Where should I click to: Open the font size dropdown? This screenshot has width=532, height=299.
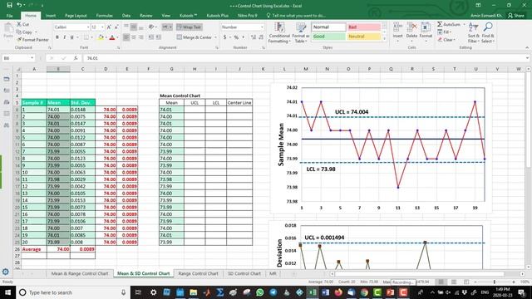102,27
